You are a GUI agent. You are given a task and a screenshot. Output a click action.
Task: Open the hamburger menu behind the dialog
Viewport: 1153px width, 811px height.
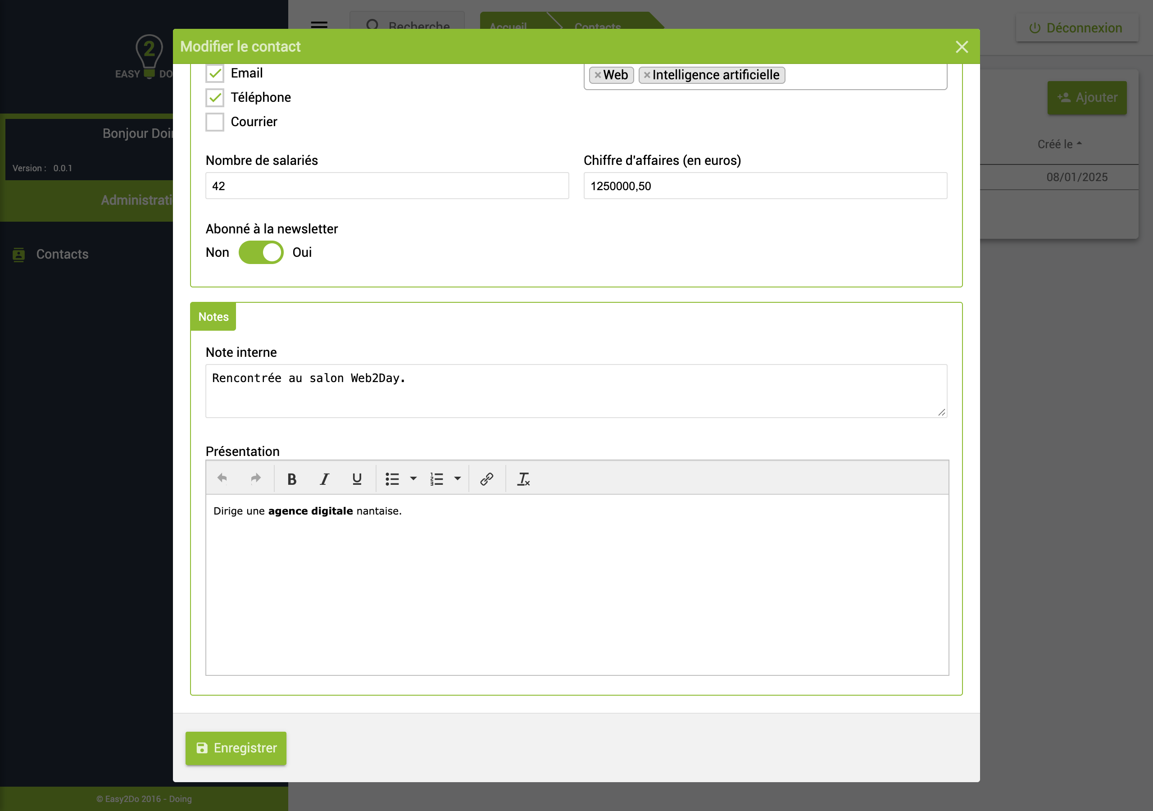pyautogui.click(x=319, y=24)
